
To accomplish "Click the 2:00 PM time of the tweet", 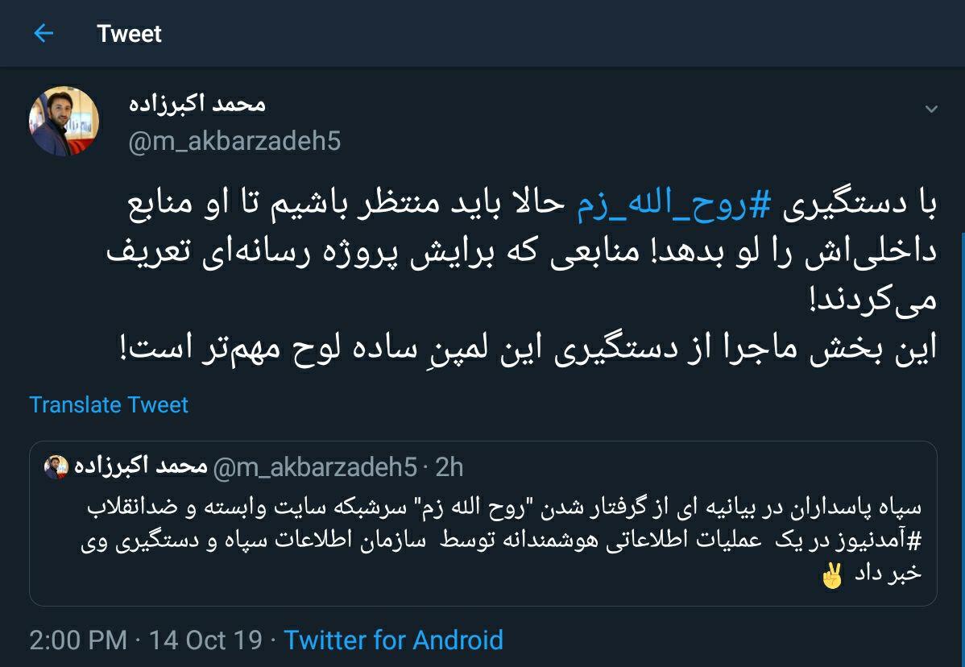I will (77, 640).
